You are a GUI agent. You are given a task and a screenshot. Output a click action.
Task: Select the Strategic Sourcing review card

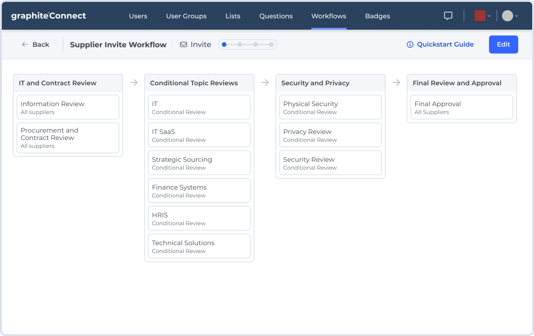pos(199,163)
